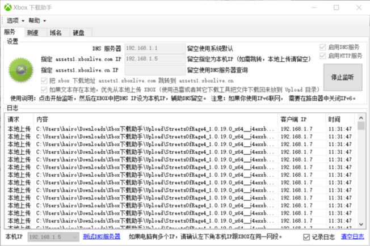Switch to the 域名 tab

pyautogui.click(x=56, y=33)
